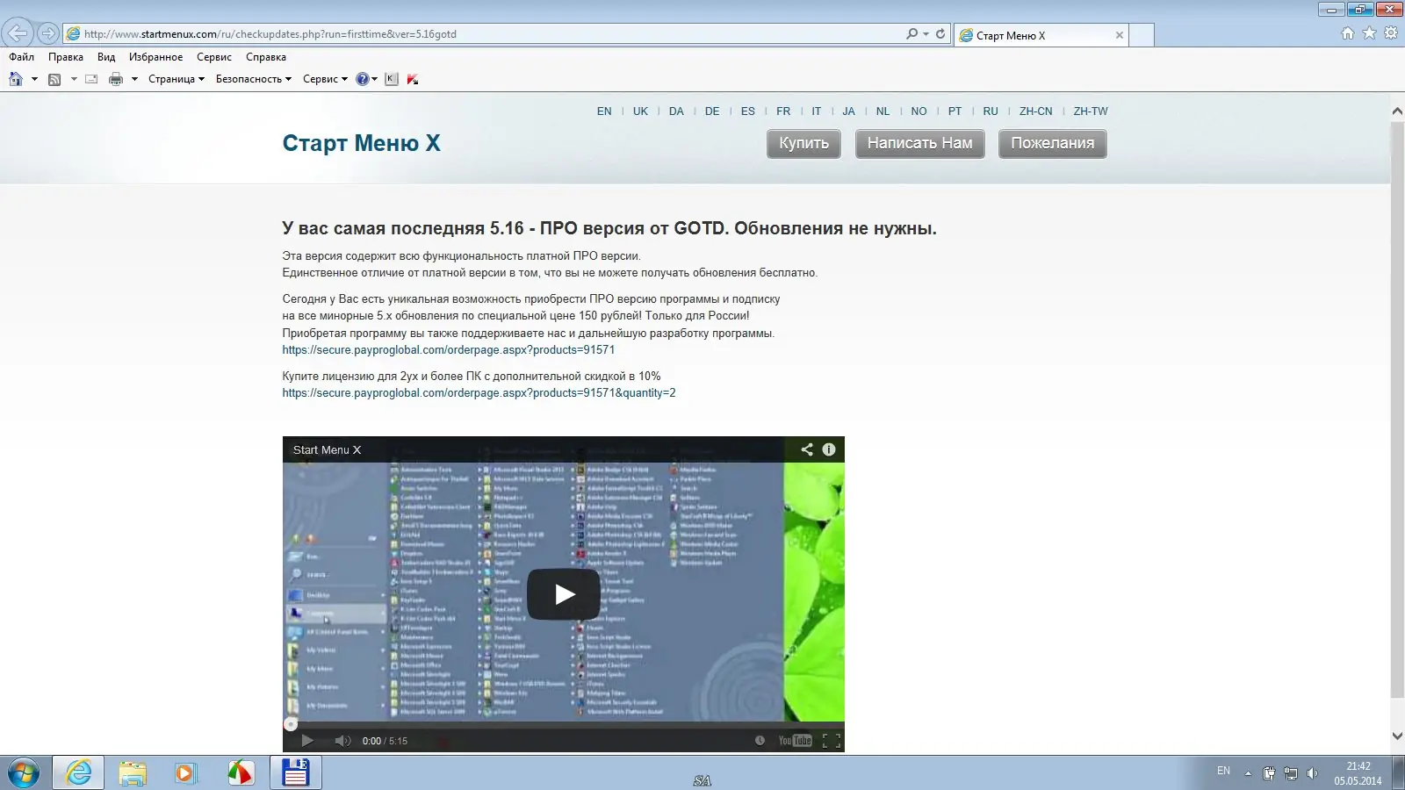Click the volume speaker in the system tray
Viewport: 1405px width, 790px height.
(x=1312, y=773)
